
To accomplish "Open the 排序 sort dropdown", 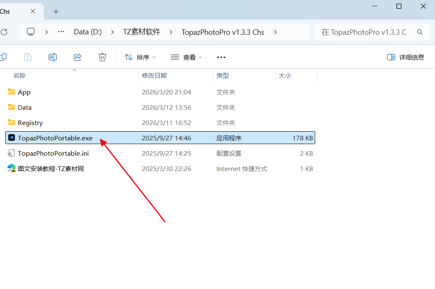I will pos(140,58).
